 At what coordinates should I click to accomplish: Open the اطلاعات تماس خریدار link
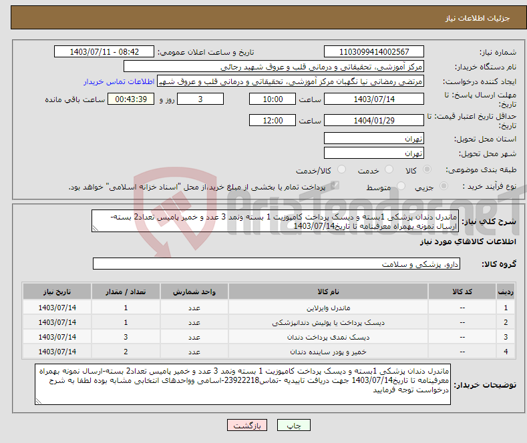(x=119, y=81)
